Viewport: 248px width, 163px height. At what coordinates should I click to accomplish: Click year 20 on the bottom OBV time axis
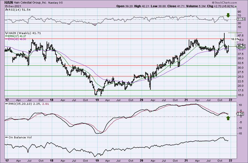[141, 161]
